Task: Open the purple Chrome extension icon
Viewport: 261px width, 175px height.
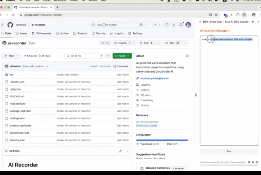Action: [x=226, y=15]
